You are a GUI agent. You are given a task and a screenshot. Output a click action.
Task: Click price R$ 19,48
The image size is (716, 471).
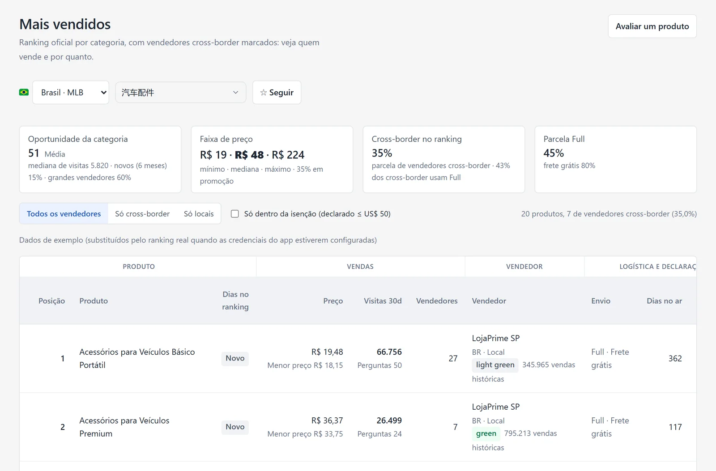coord(327,352)
